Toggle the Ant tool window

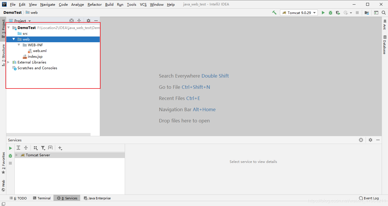(385, 24)
